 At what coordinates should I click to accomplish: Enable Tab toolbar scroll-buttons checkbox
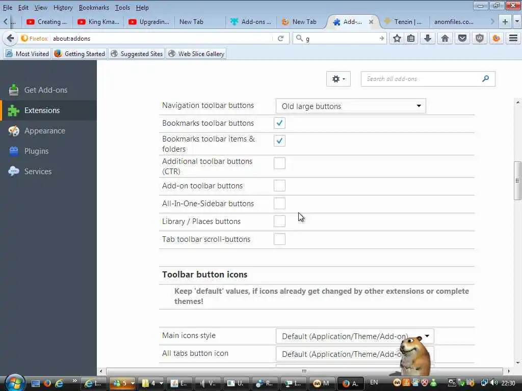[279, 239]
